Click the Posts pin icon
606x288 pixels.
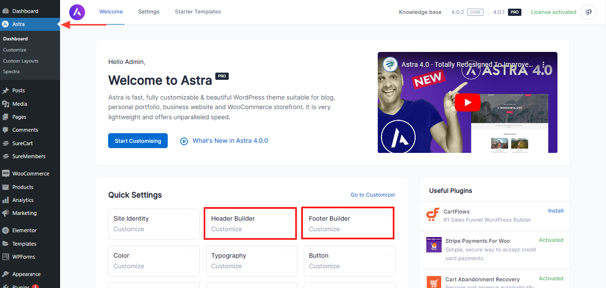coord(5,90)
